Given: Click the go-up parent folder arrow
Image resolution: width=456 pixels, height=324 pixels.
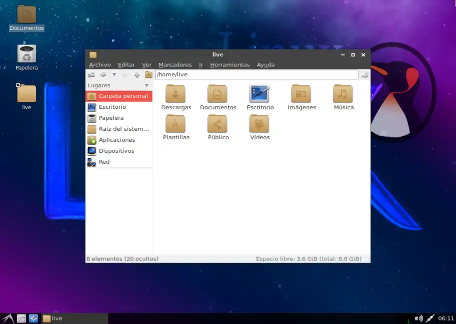Looking at the screenshot, I should 136,75.
